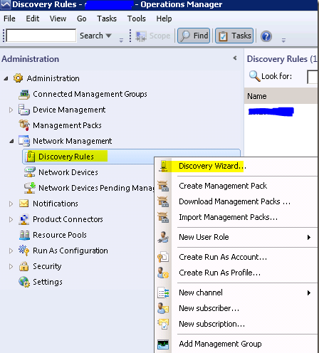Screen dimensions: 319x353
Task: Click the Discovery Rules node icon
Action: click(31, 157)
